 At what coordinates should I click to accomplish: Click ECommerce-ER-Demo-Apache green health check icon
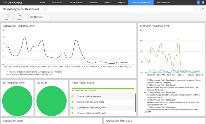(72, 96)
